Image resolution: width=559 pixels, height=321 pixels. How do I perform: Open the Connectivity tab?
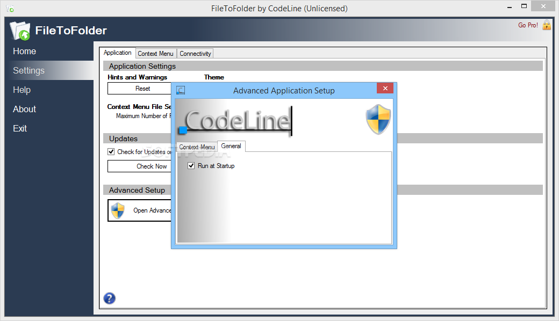tap(195, 54)
